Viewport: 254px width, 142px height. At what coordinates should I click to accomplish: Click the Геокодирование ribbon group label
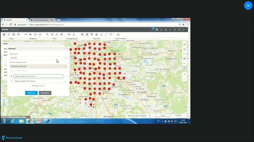click(x=72, y=39)
